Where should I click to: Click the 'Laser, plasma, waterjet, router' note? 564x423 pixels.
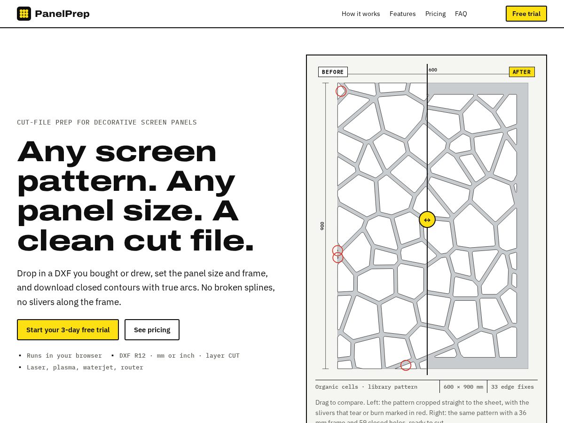point(85,367)
